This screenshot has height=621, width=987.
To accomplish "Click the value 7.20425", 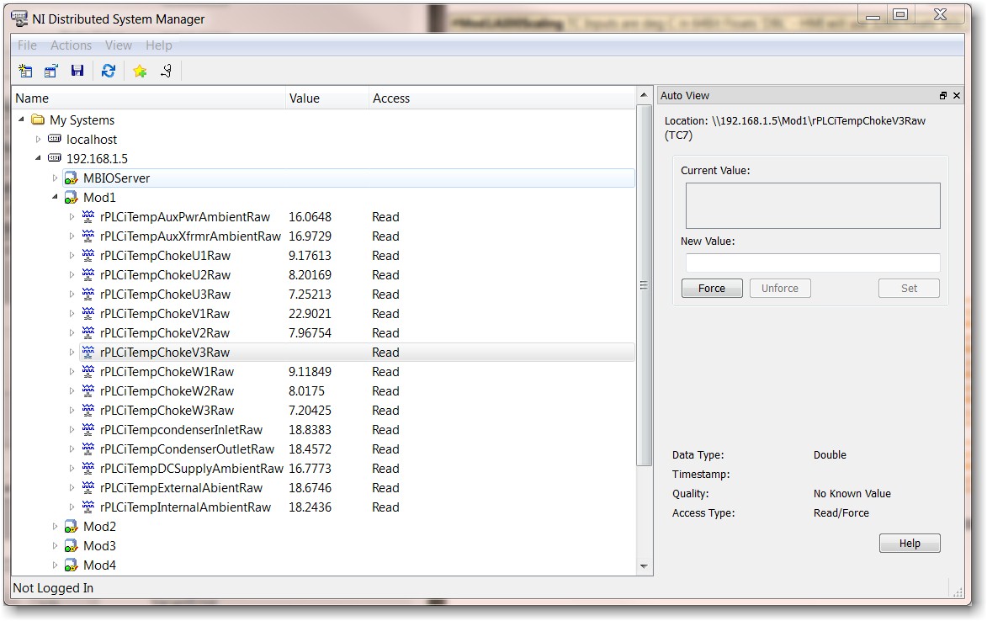I will [310, 411].
